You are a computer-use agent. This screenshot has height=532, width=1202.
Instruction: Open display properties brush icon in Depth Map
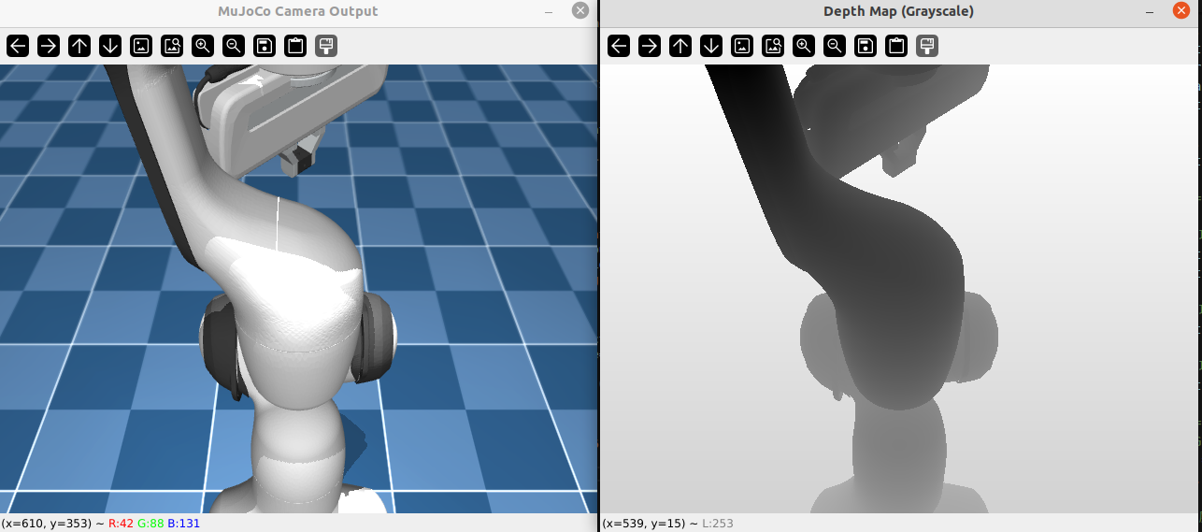[x=927, y=45]
